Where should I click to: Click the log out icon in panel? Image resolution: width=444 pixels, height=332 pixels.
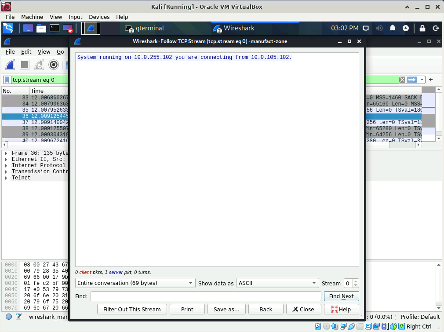pos(436,28)
